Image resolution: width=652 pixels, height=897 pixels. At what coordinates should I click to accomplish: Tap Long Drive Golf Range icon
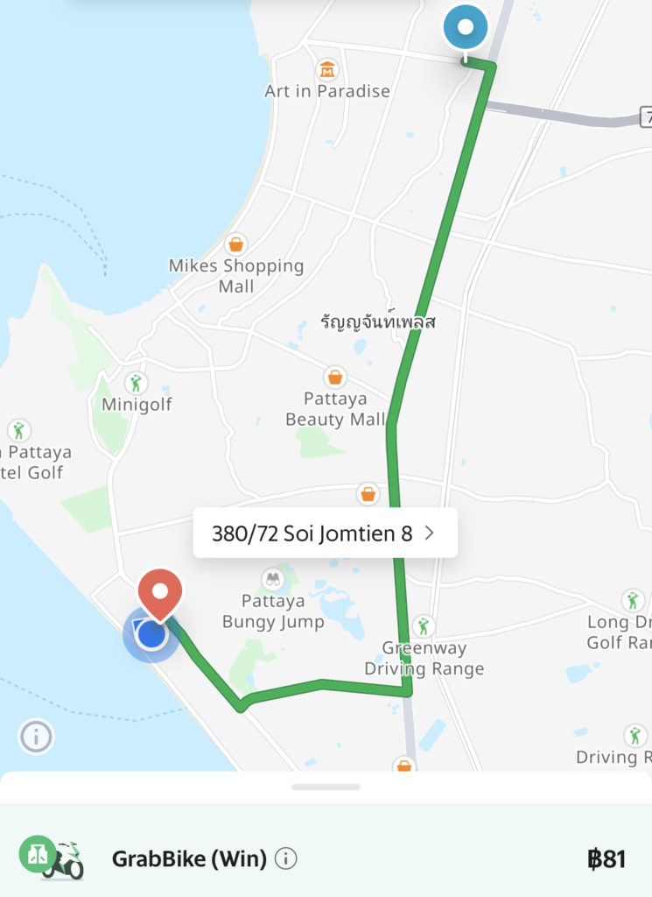(x=632, y=601)
